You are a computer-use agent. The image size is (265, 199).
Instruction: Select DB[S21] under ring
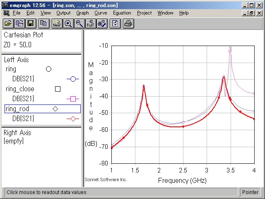(23, 79)
